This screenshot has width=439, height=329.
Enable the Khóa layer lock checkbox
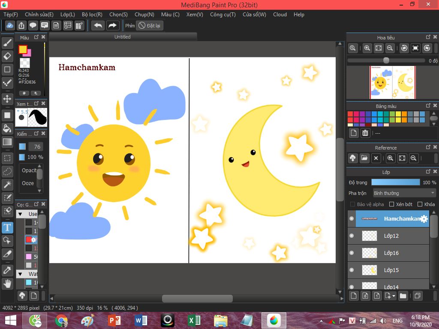pos(420,204)
